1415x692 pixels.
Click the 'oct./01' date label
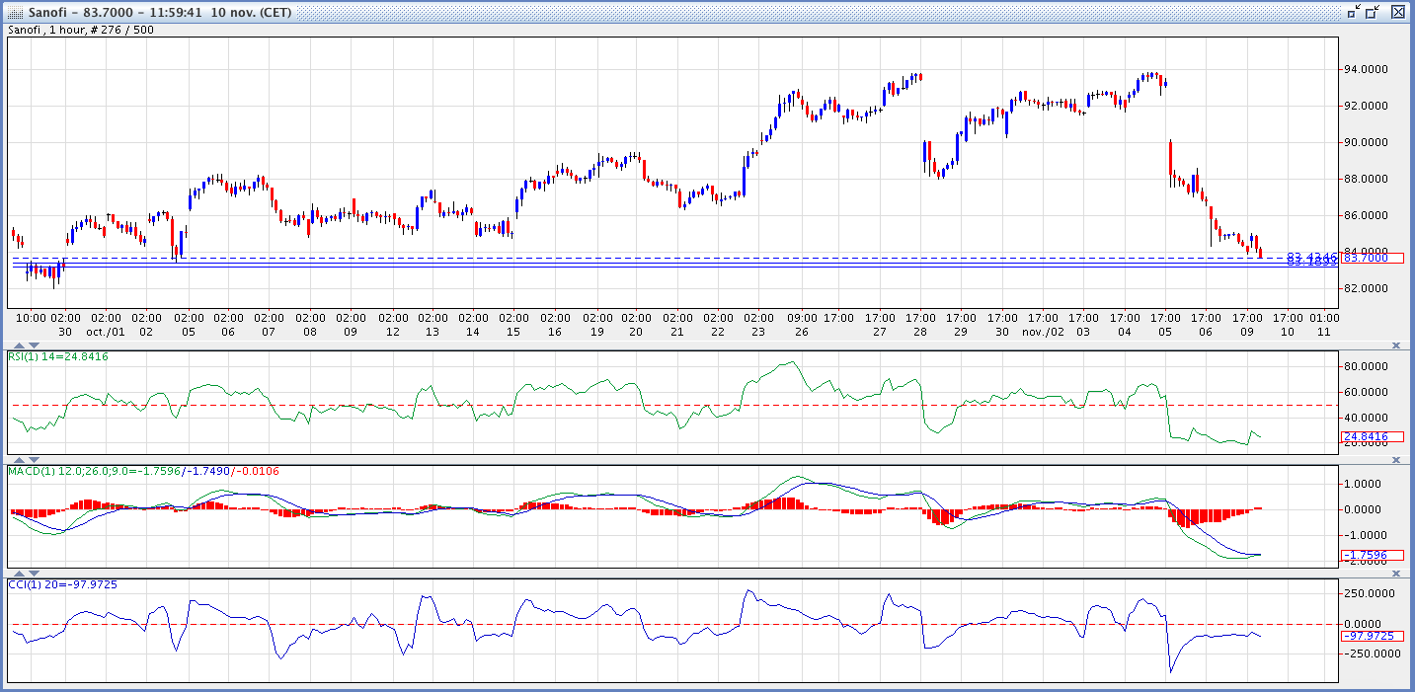click(107, 332)
